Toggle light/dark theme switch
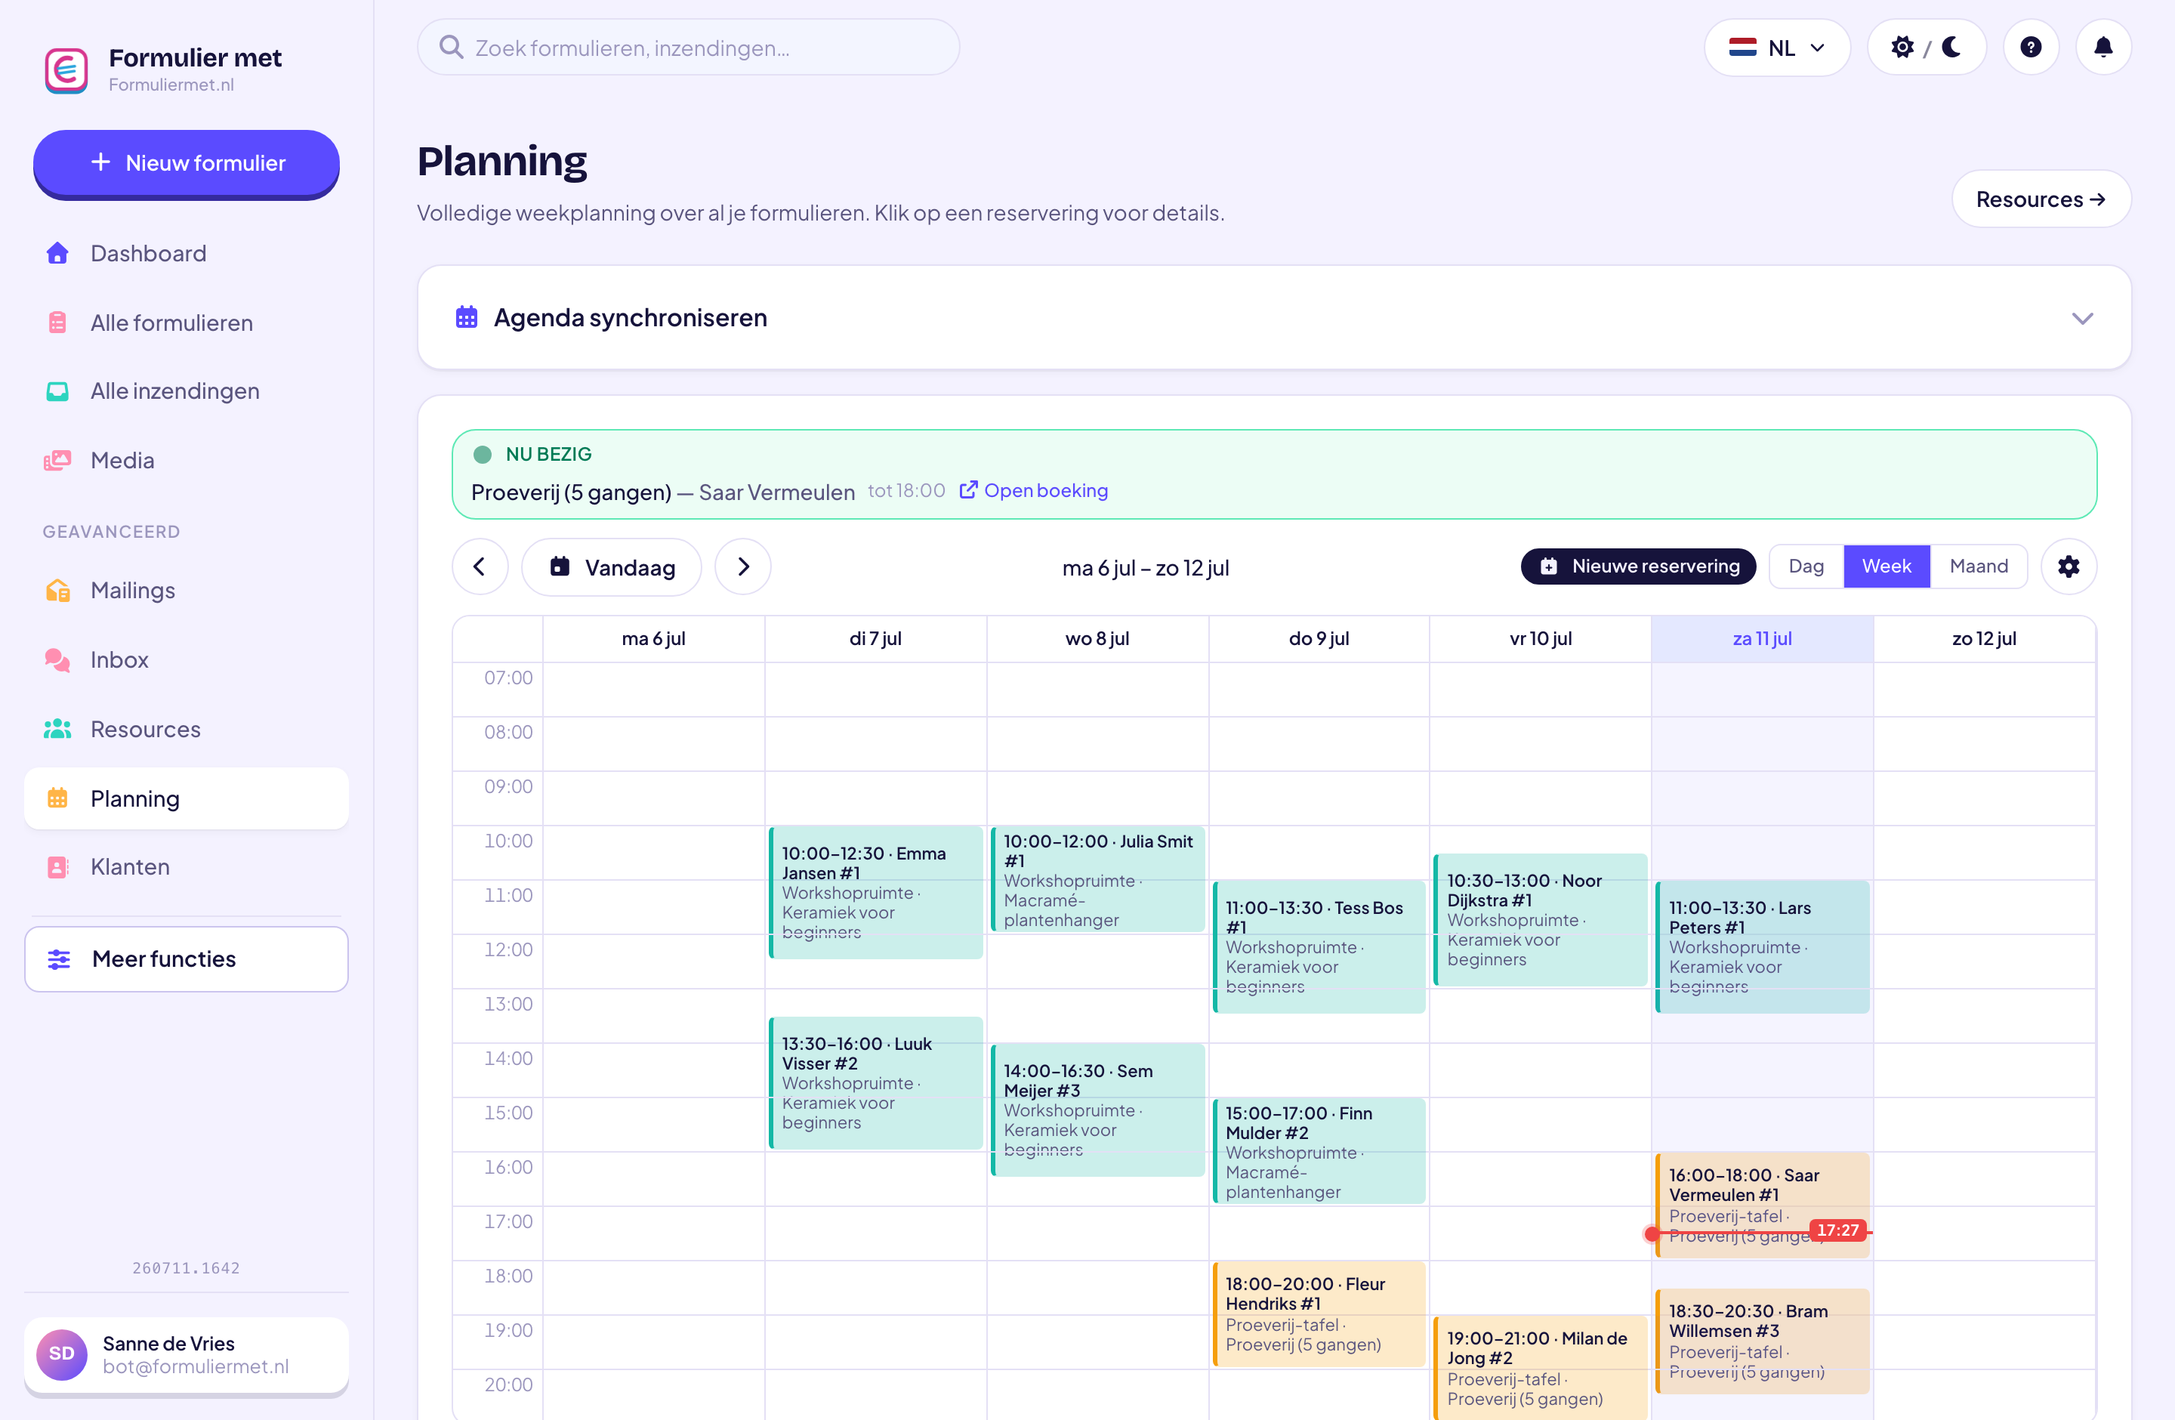 [1927, 48]
